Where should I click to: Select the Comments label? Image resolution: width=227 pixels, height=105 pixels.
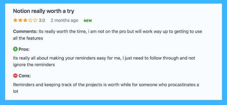25,32
